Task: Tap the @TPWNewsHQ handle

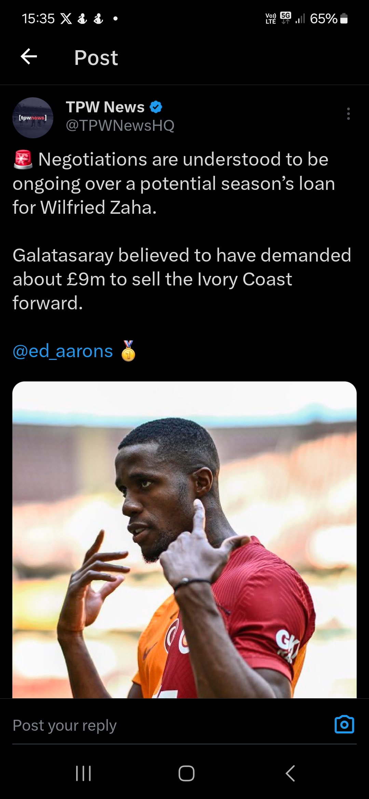Action: [120, 126]
